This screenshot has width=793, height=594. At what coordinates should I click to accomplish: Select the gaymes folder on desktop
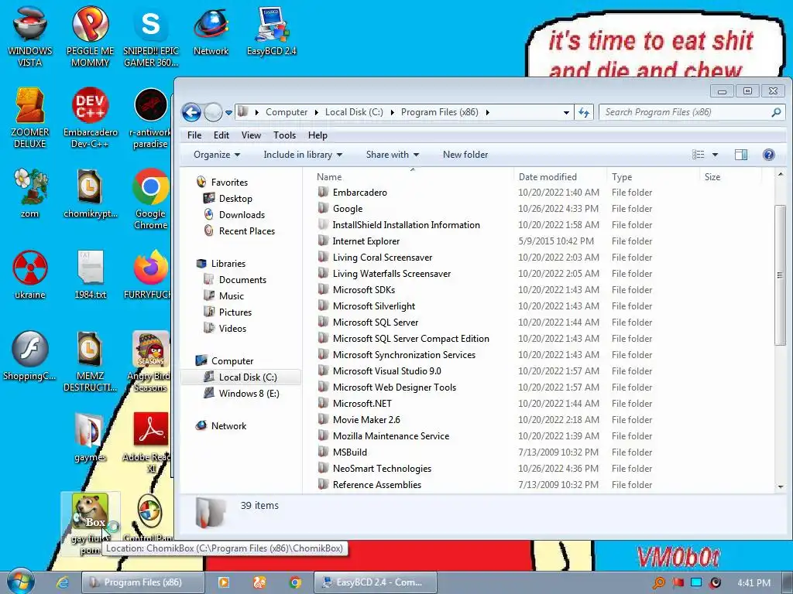pyautogui.click(x=90, y=438)
